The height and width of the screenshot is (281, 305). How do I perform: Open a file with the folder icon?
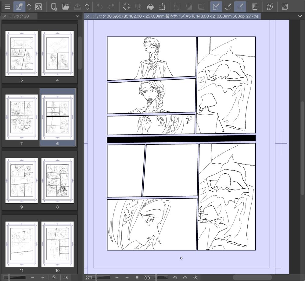point(66,7)
